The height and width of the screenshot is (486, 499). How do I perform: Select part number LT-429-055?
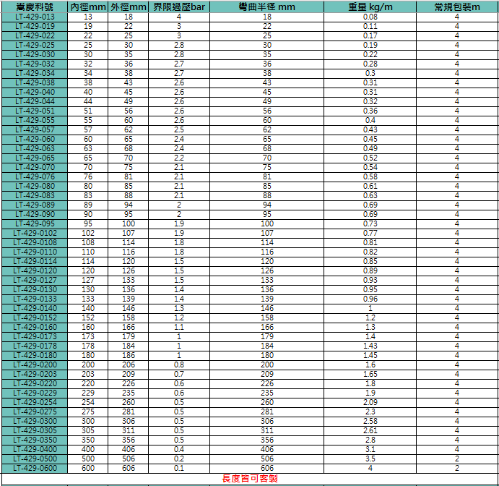coord(35,120)
